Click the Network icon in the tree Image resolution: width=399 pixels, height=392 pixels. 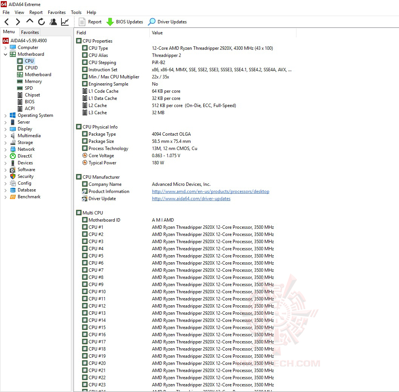click(13, 149)
